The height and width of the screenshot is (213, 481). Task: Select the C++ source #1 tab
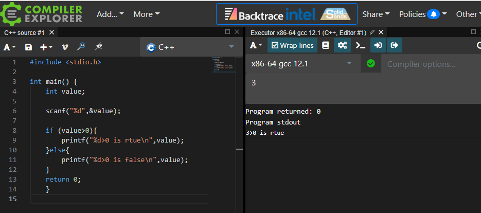pos(24,32)
